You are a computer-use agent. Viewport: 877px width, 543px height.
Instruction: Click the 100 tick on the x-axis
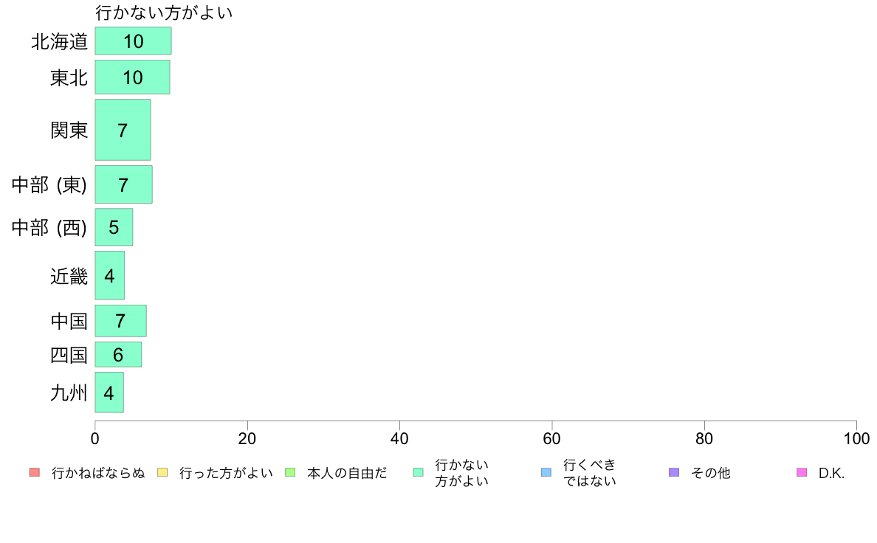856,438
